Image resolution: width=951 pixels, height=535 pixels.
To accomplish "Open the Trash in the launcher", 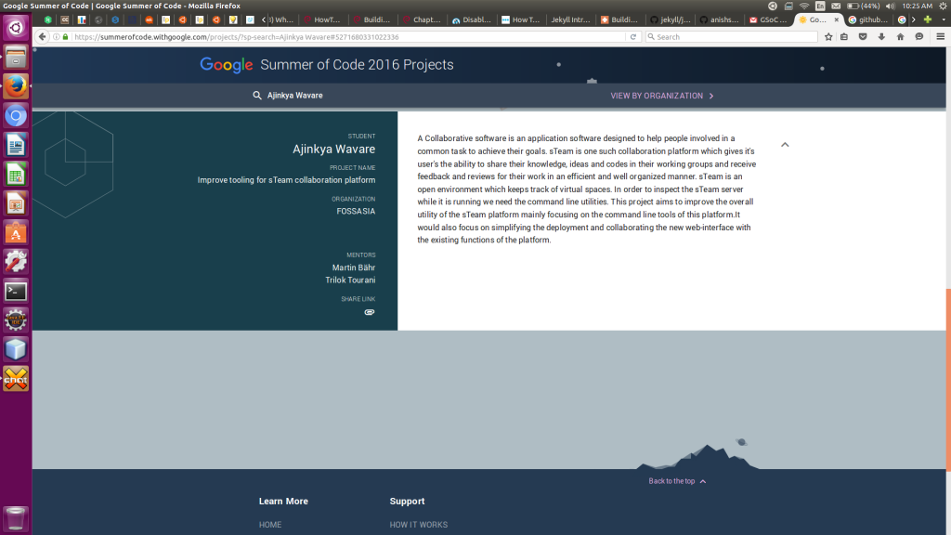I will 16,517.
